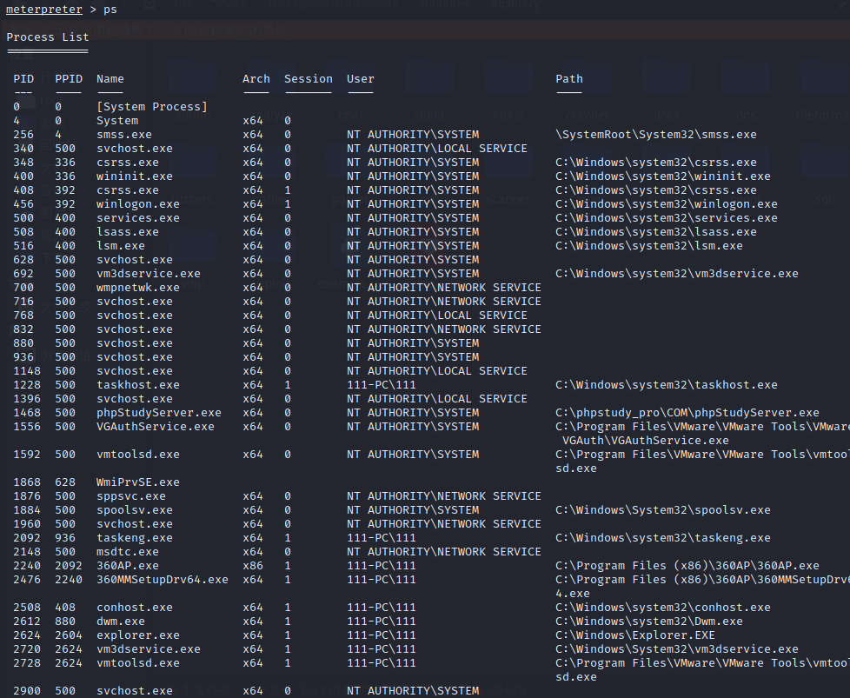This screenshot has width=850, height=698.
Task: Select the [System Process] entry
Action: point(152,106)
